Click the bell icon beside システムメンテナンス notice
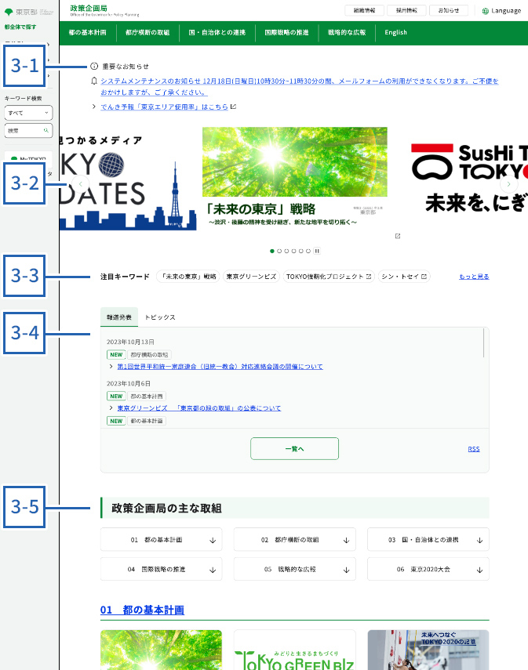 click(x=94, y=81)
